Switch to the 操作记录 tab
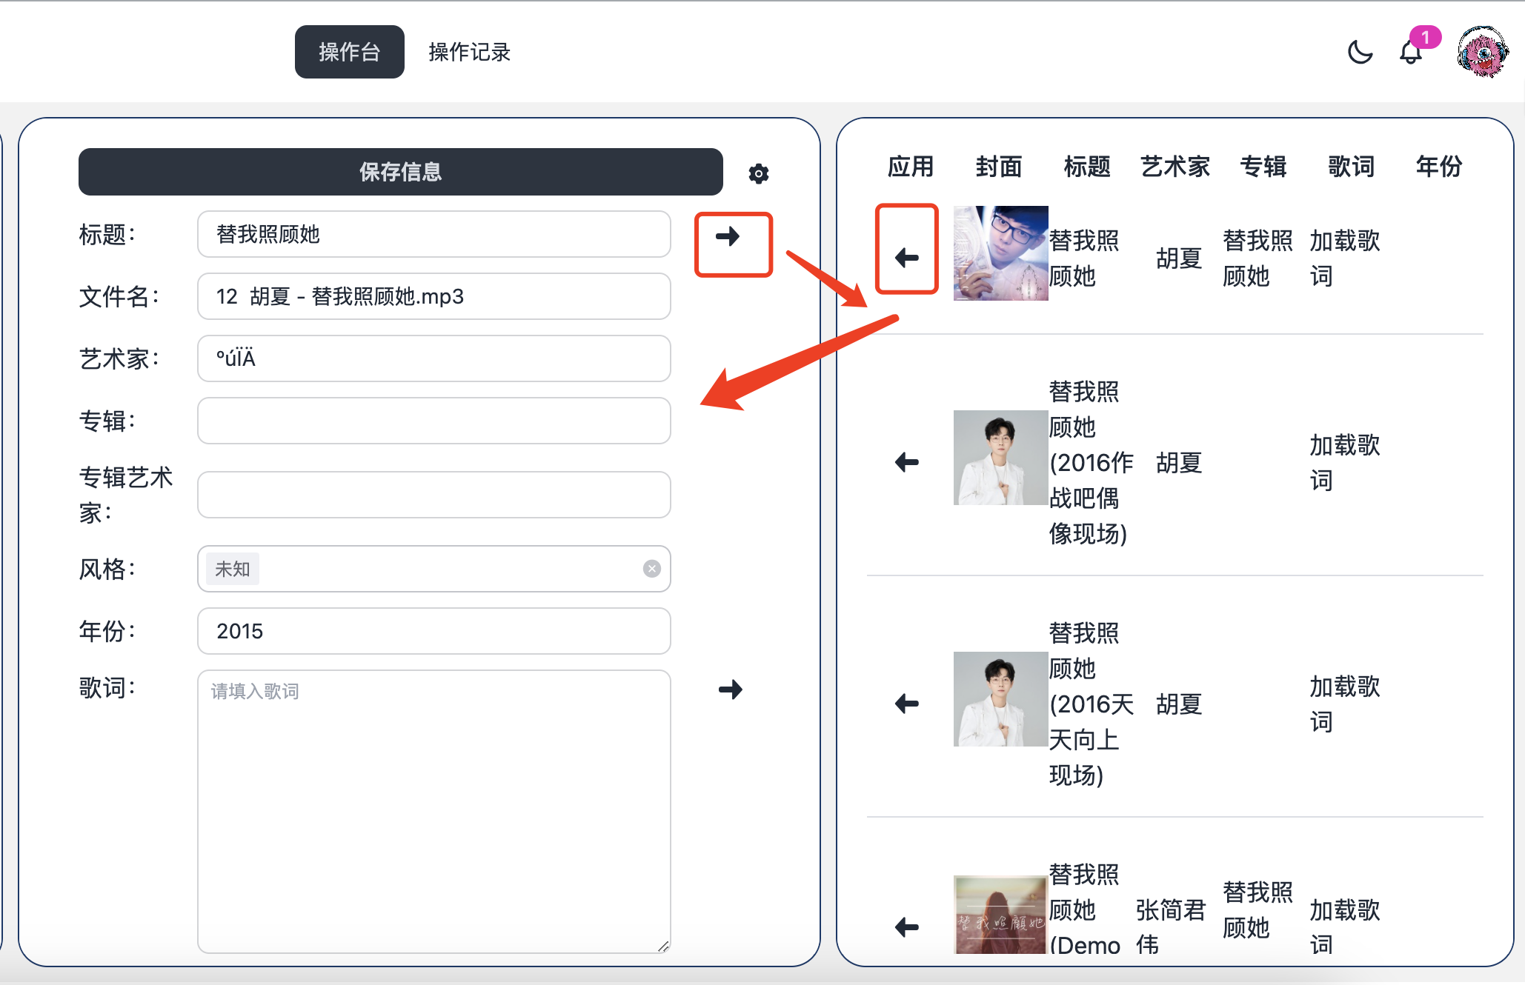Viewport: 1525px width, 985px height. pyautogui.click(x=469, y=52)
